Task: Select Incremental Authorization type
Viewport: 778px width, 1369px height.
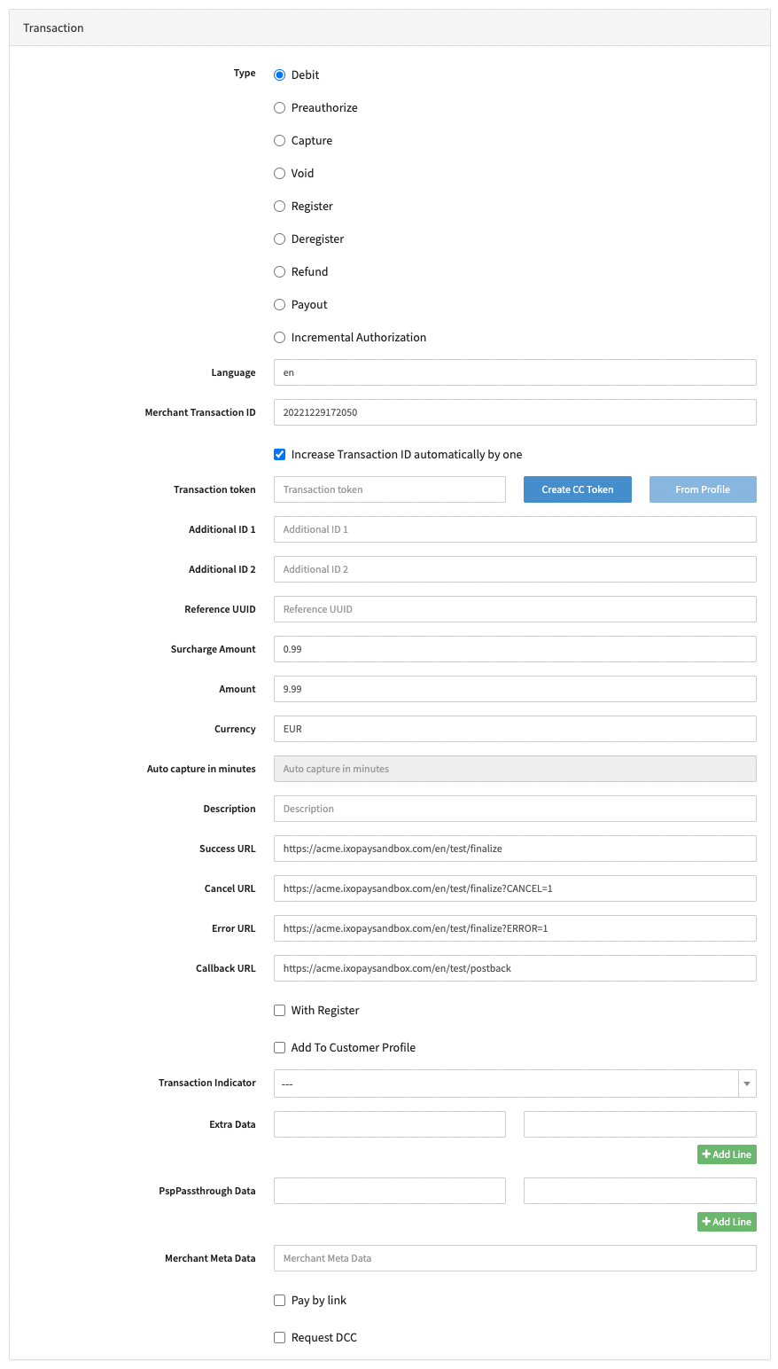Action: 279,337
